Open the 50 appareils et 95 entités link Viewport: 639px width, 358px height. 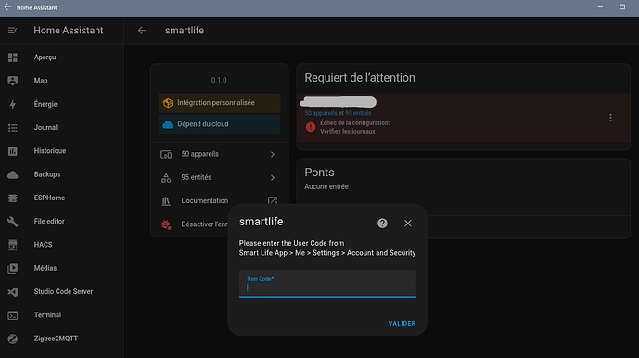click(338, 113)
